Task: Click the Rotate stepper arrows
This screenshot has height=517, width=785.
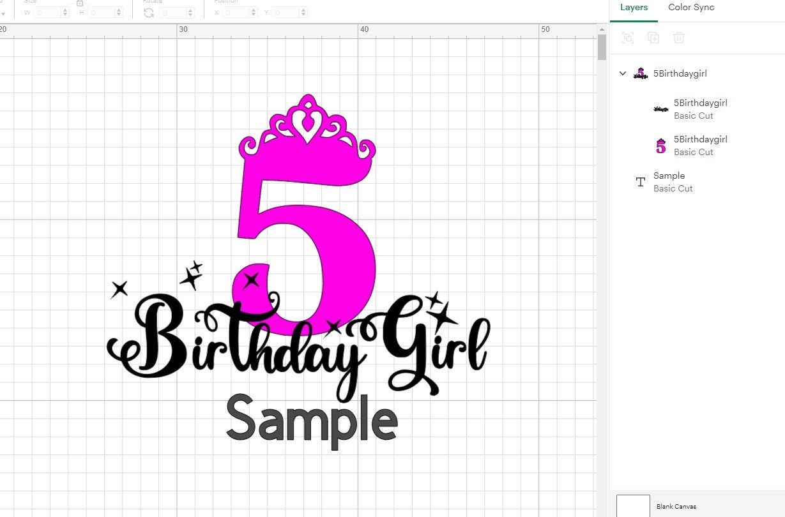Action: point(190,12)
